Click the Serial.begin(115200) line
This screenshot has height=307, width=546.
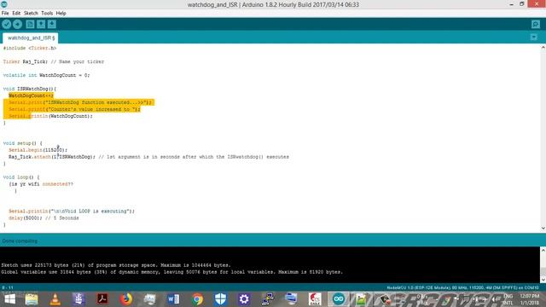[38, 150]
